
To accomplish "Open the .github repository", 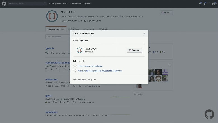I will [49, 48].
